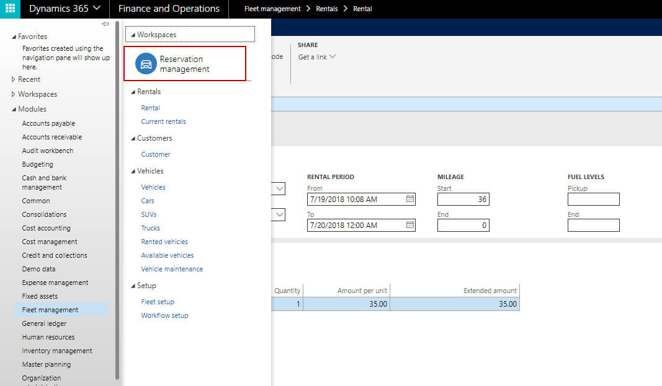Screen dimensions: 662x386
Task: Select Credit and collections module
Action: (55, 255)
